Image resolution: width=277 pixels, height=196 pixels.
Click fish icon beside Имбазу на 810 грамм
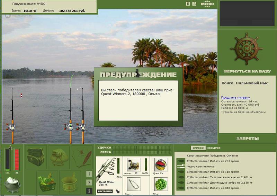point(181,188)
